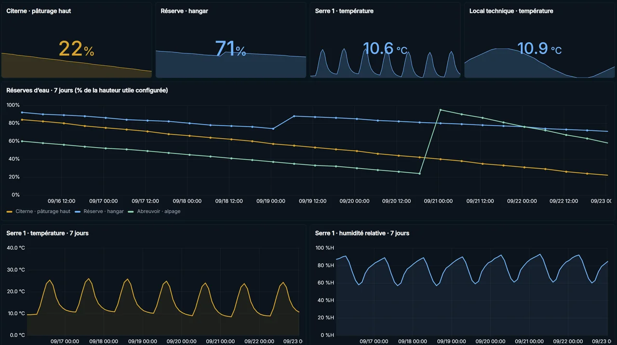
Task: Click the 09/21 12:00 time label
Action: click(x=480, y=201)
